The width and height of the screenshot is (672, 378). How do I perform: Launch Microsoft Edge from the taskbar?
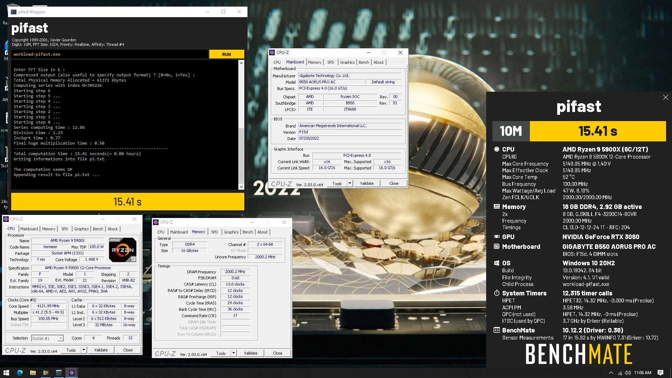click(x=20, y=373)
